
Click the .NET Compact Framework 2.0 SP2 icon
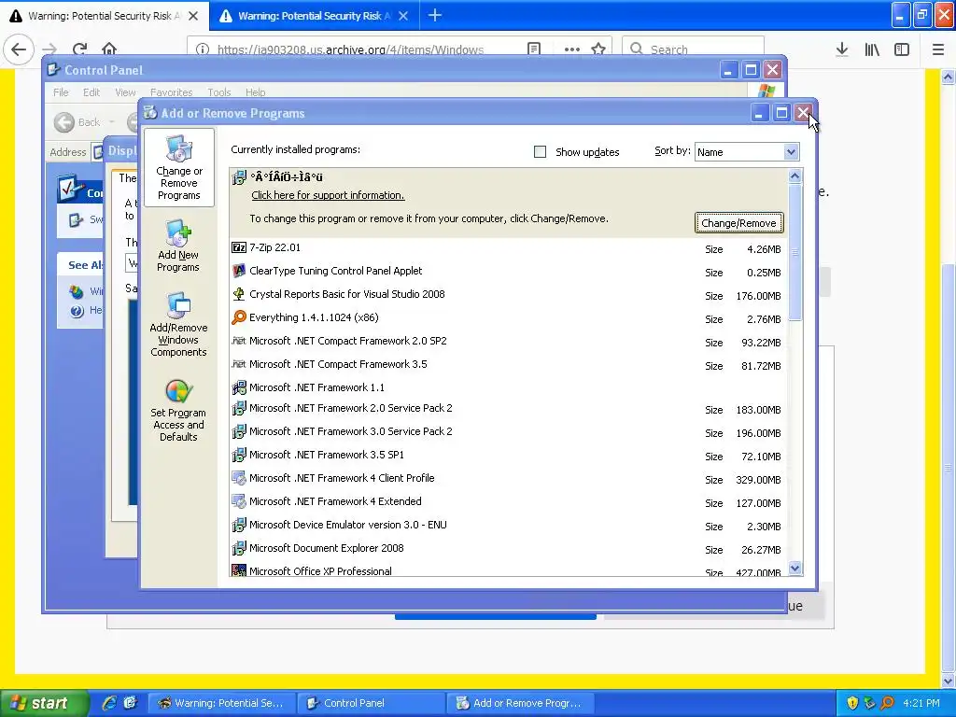tap(239, 341)
